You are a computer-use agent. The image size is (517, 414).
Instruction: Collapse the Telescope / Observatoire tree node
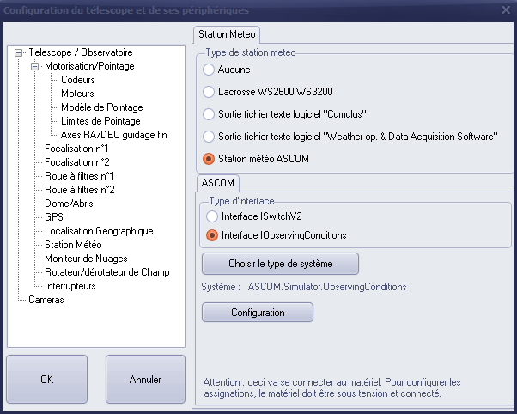(19, 52)
